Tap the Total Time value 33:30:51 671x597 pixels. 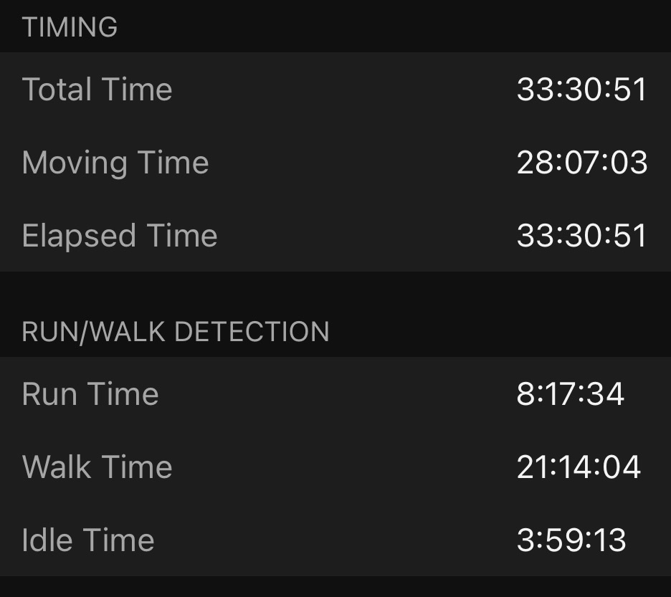581,90
